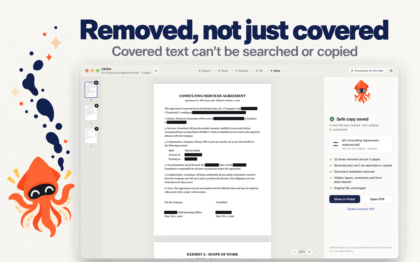Image resolution: width=420 pixels, height=262 pixels.
Task: Click the redacted Social Security No. box
Action: pyautogui.click(x=212, y=165)
